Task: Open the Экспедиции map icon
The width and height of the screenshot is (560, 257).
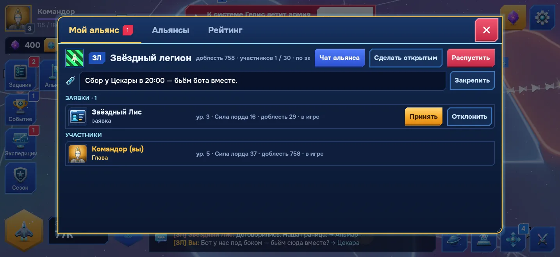Action: [20, 143]
